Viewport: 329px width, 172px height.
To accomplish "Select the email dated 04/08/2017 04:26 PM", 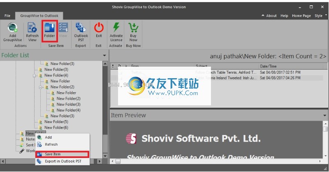I will (x=217, y=78).
